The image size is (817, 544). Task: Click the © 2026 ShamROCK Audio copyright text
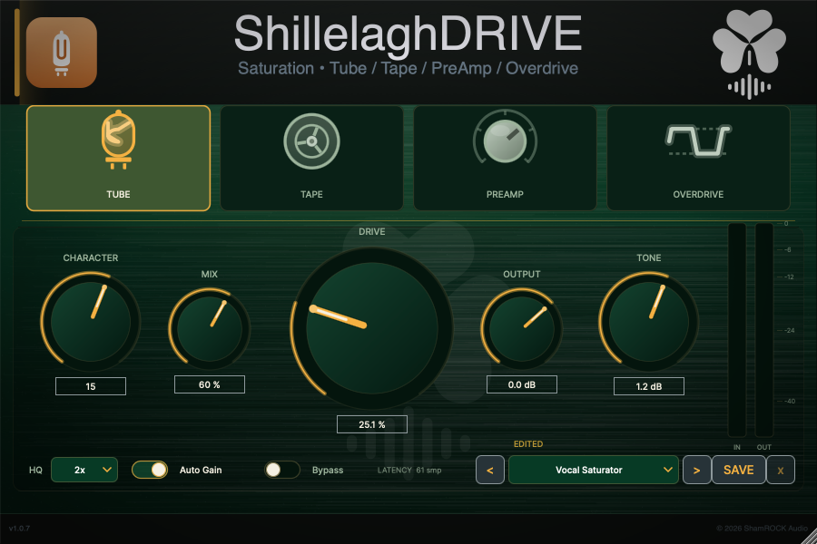pos(762,529)
